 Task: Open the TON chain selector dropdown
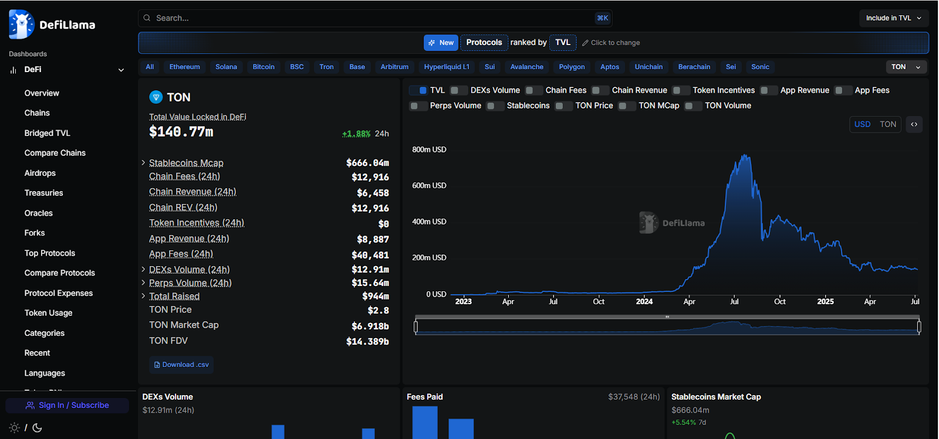906,67
